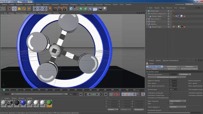Click the green array modeling icon
The height and width of the screenshot is (114, 203).
click(86, 9)
